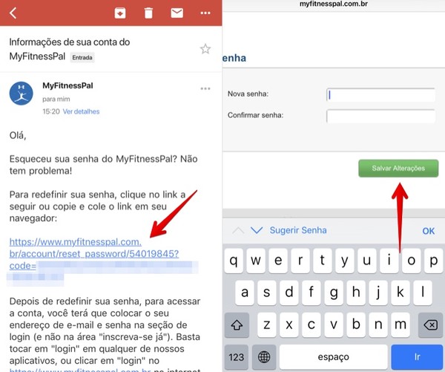
Task: Tap the w key
Action: pos(256,261)
